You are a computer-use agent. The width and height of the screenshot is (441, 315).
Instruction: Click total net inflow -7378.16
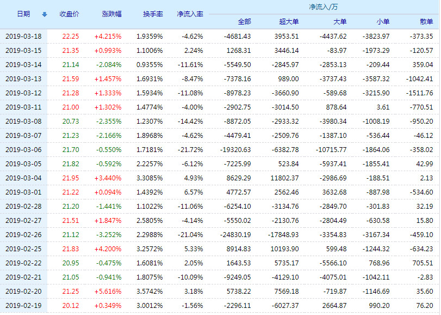[238, 78]
